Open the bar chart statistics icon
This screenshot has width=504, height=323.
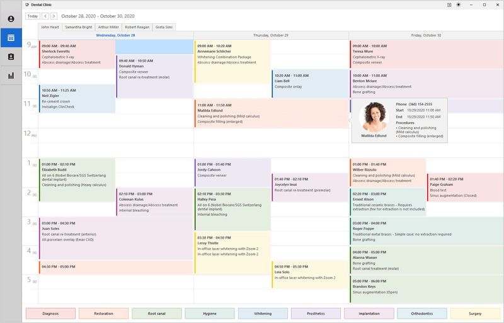tap(11, 76)
